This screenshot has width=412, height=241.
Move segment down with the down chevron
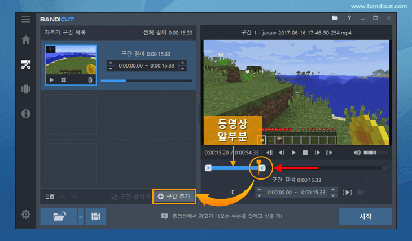point(75,197)
